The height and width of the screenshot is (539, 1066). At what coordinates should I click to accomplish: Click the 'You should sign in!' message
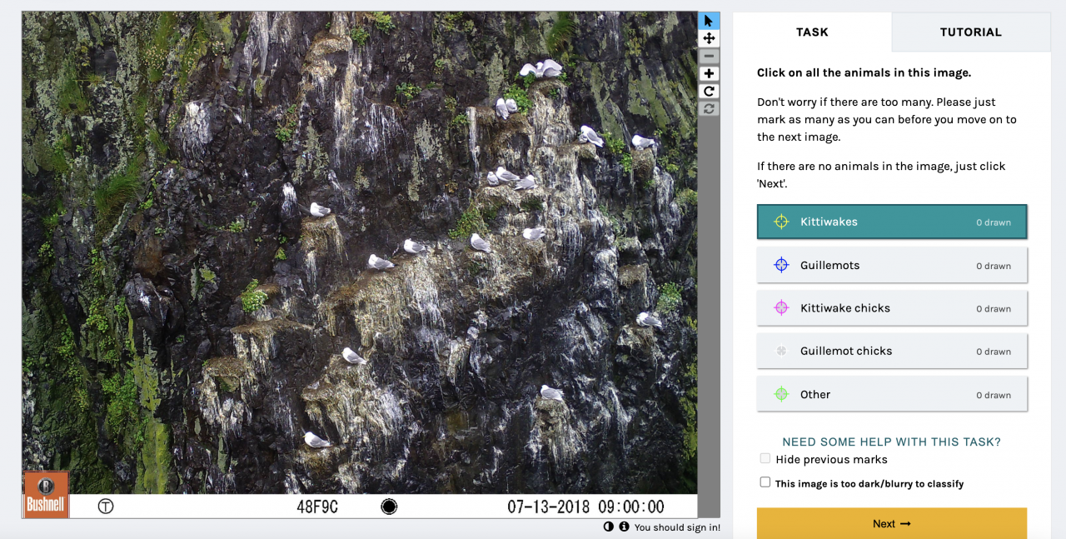point(677,527)
